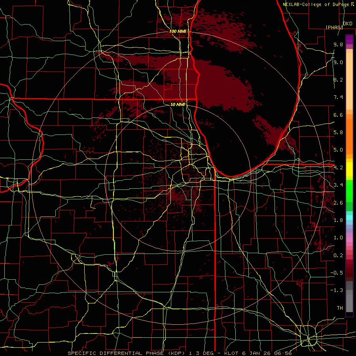Pick the cyan swatch on the color bar
The height and width of the screenshot is (356, 356).
[349, 218]
